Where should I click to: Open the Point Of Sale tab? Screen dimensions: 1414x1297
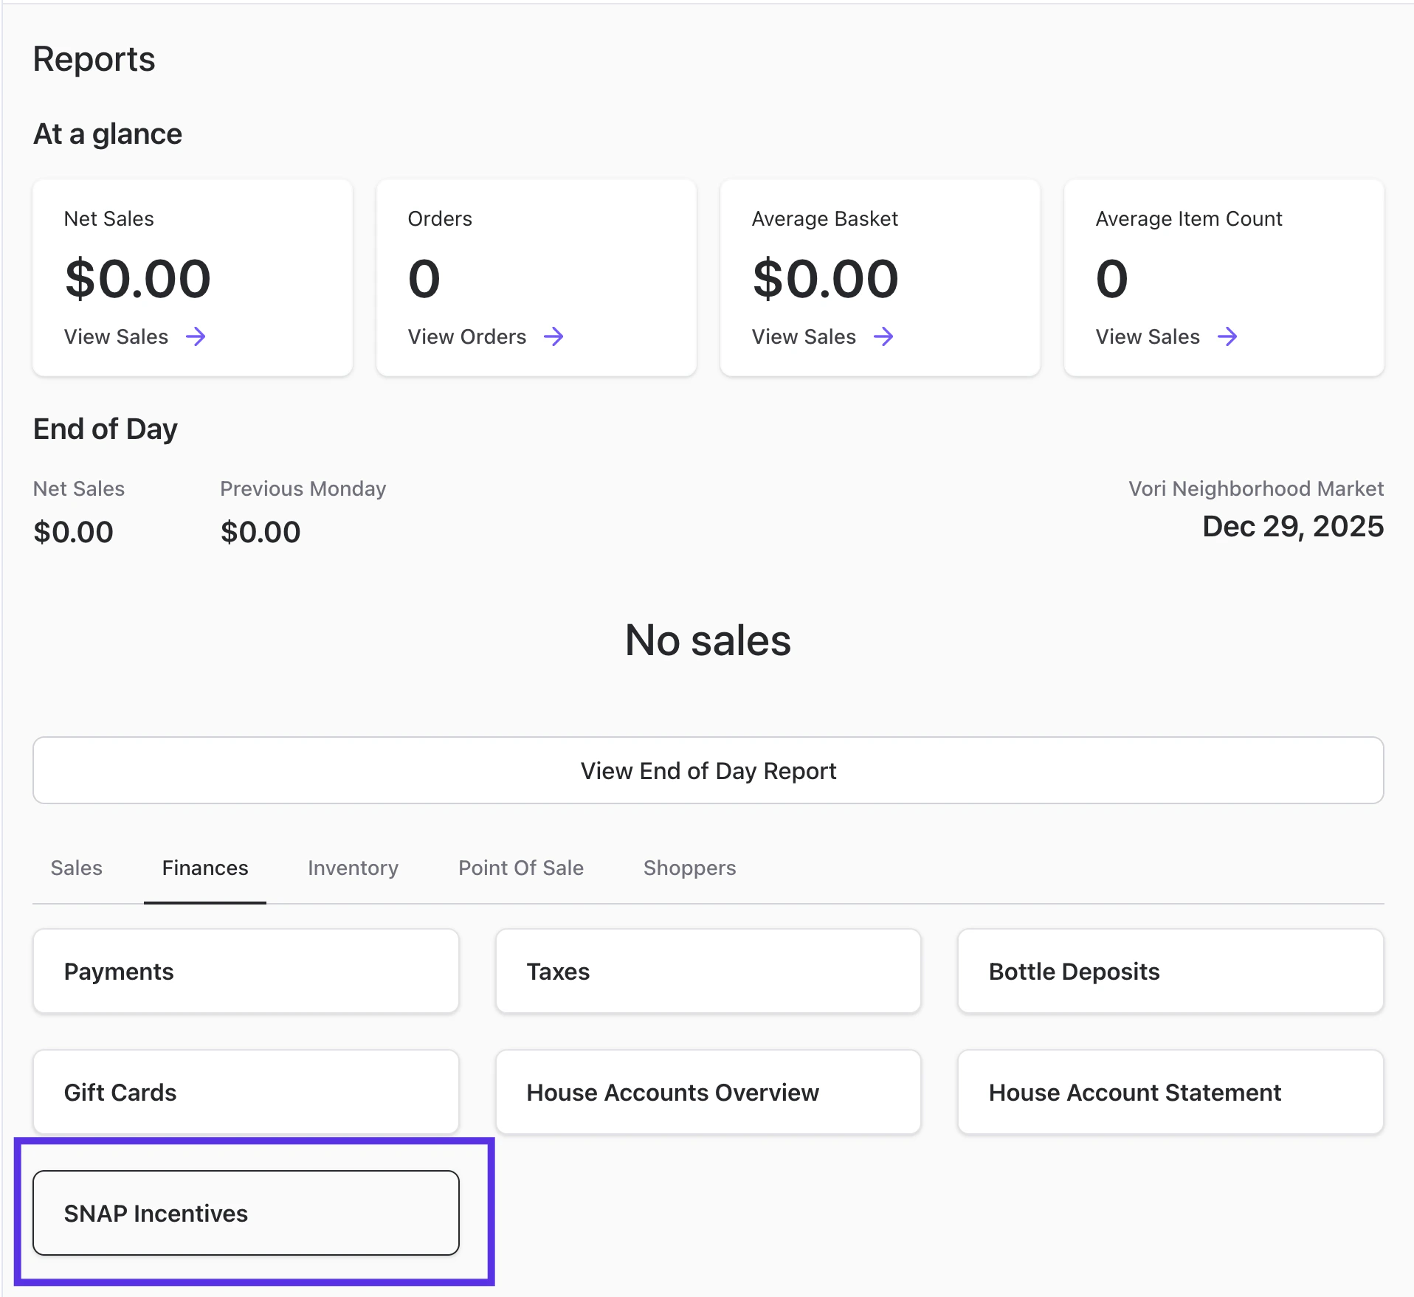pyautogui.click(x=521, y=868)
